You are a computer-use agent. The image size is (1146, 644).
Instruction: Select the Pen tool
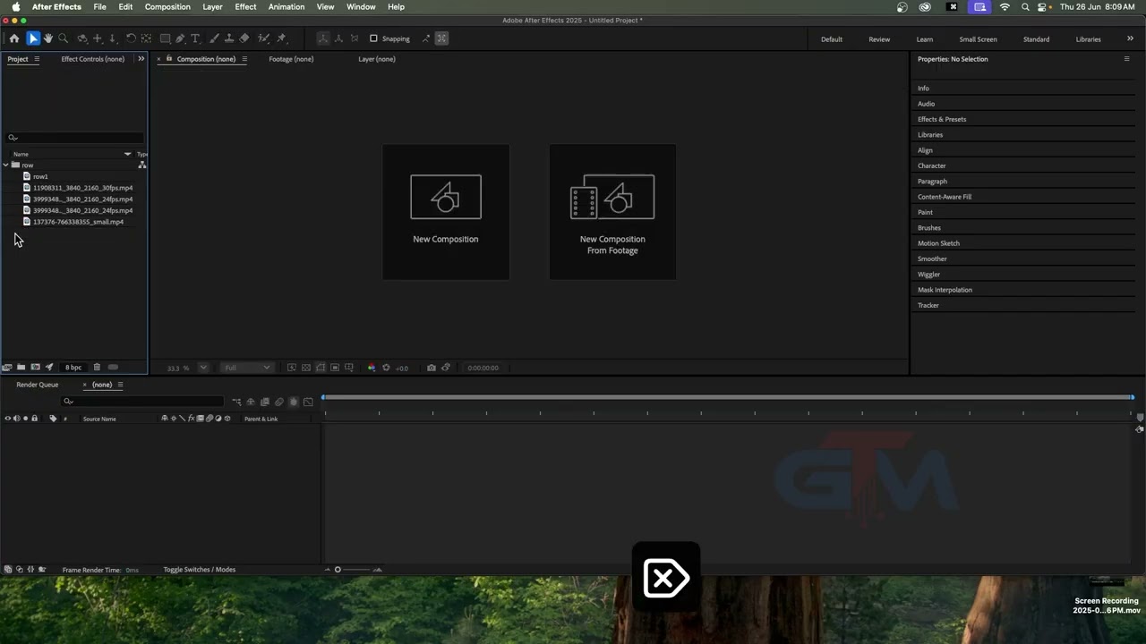180,38
